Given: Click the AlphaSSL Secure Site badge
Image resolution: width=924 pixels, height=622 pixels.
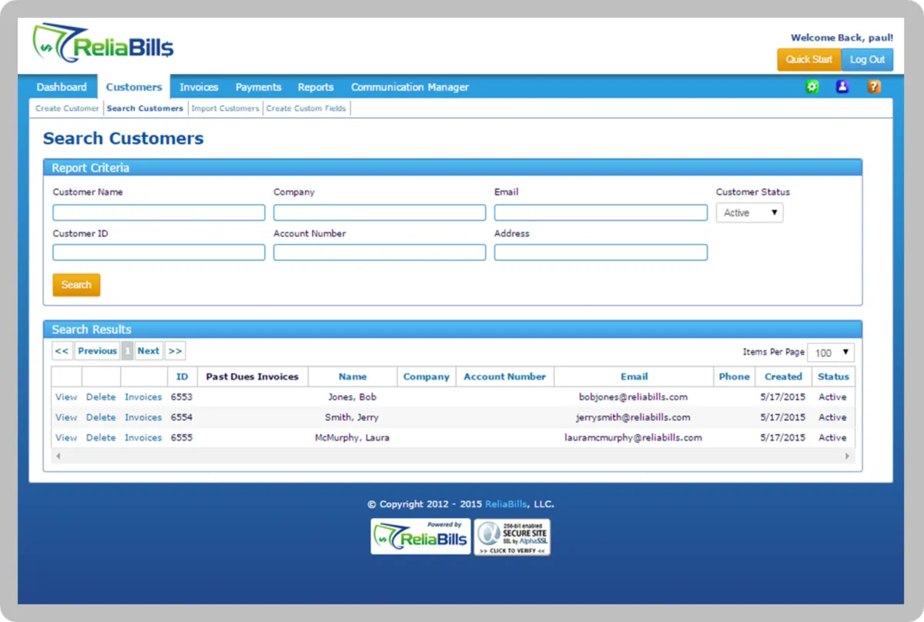Looking at the screenshot, I should tap(512, 537).
